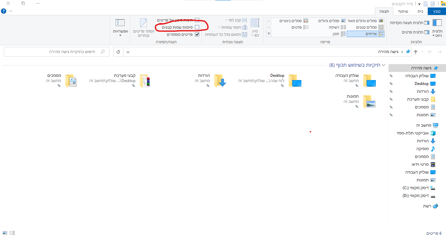This screenshot has width=446, height=237.
Task: Select the תמונות folder tile
Action: (359, 101)
